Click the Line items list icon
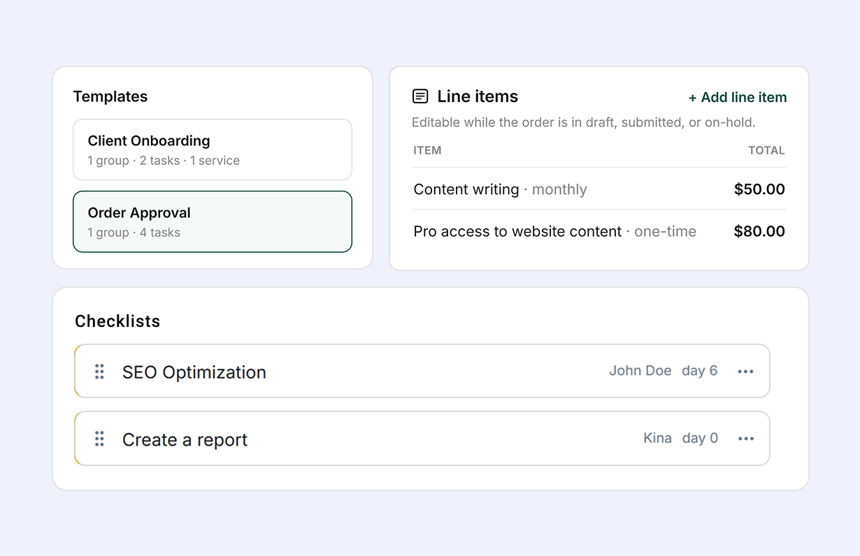Image resolution: width=860 pixels, height=556 pixels. 420,96
